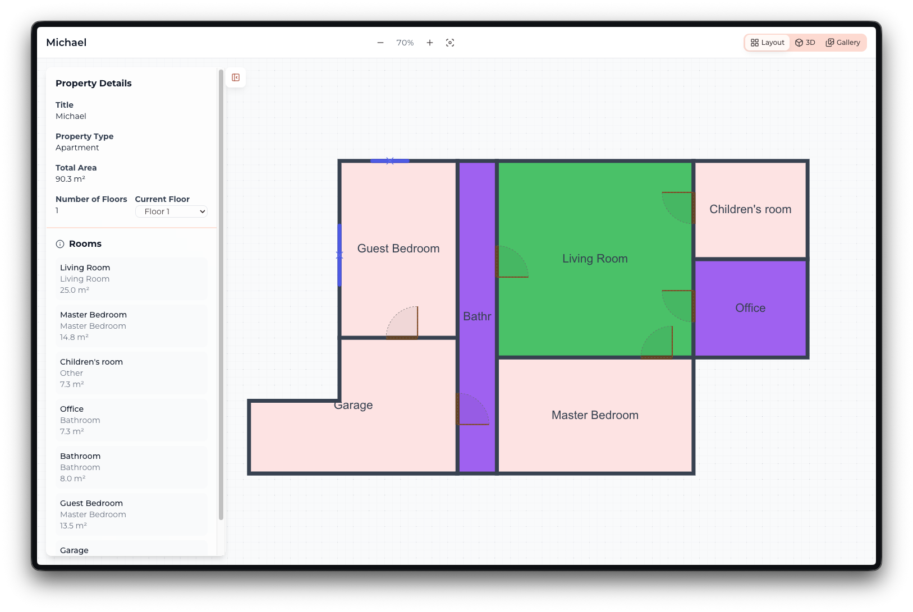Click the zoom out minus icon

380,42
